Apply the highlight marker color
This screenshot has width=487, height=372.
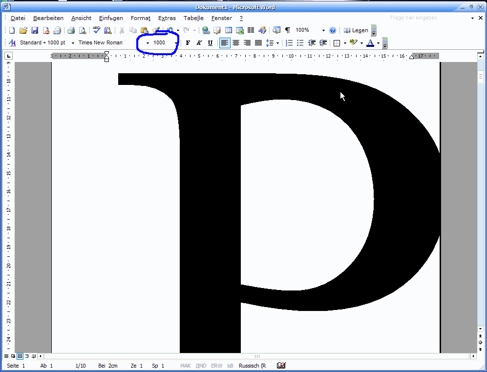(x=354, y=43)
